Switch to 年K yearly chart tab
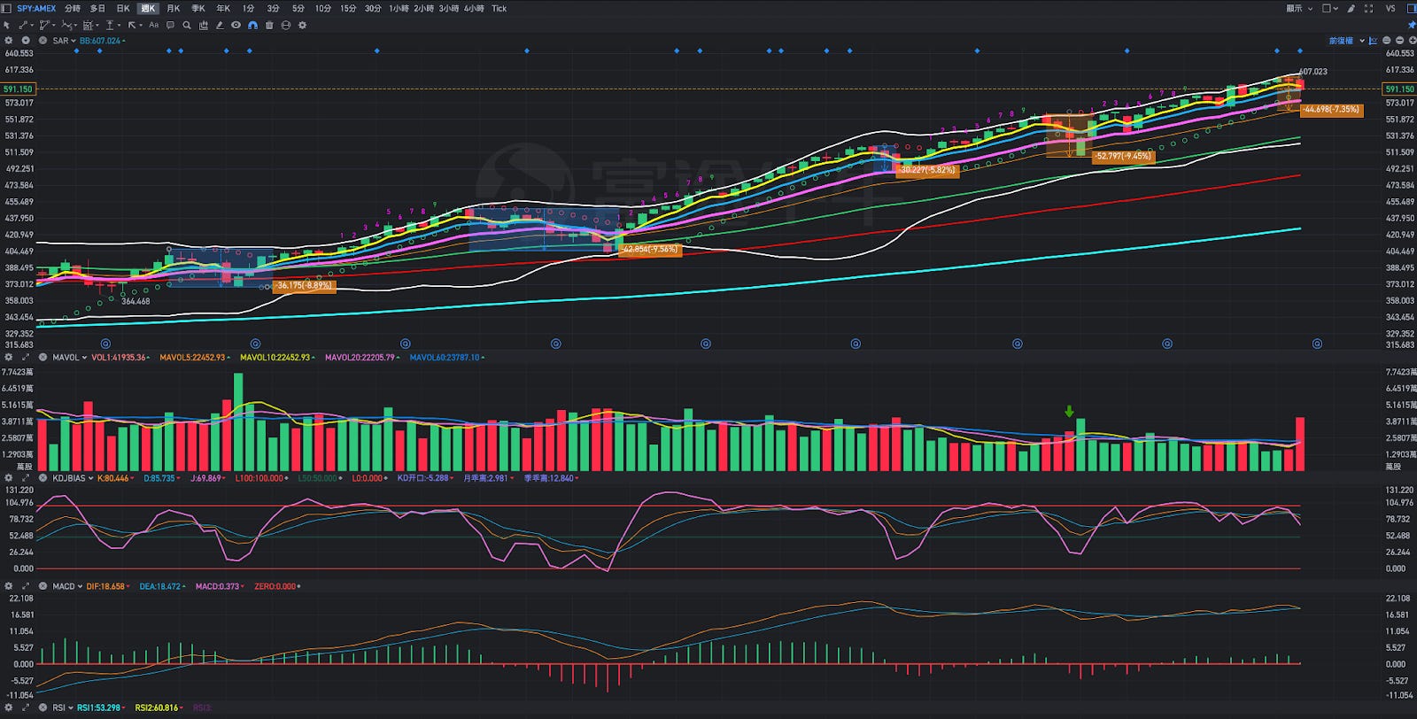The image size is (1417, 719). (x=223, y=8)
